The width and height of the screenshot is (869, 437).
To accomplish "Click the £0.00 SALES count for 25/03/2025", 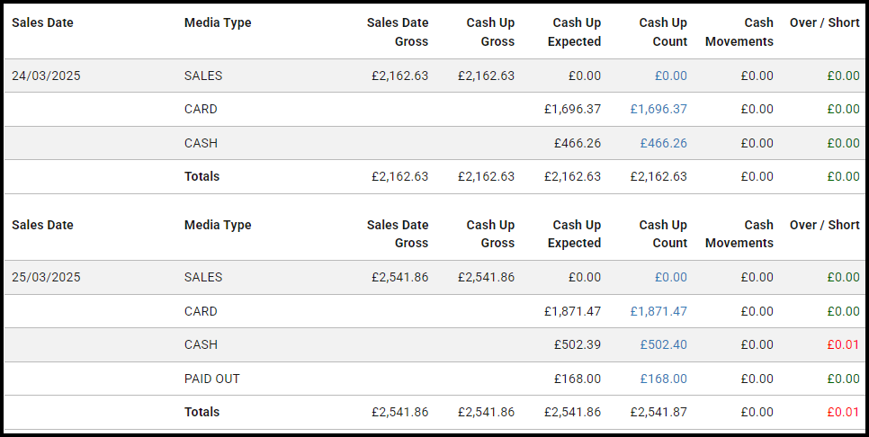I will coord(671,278).
